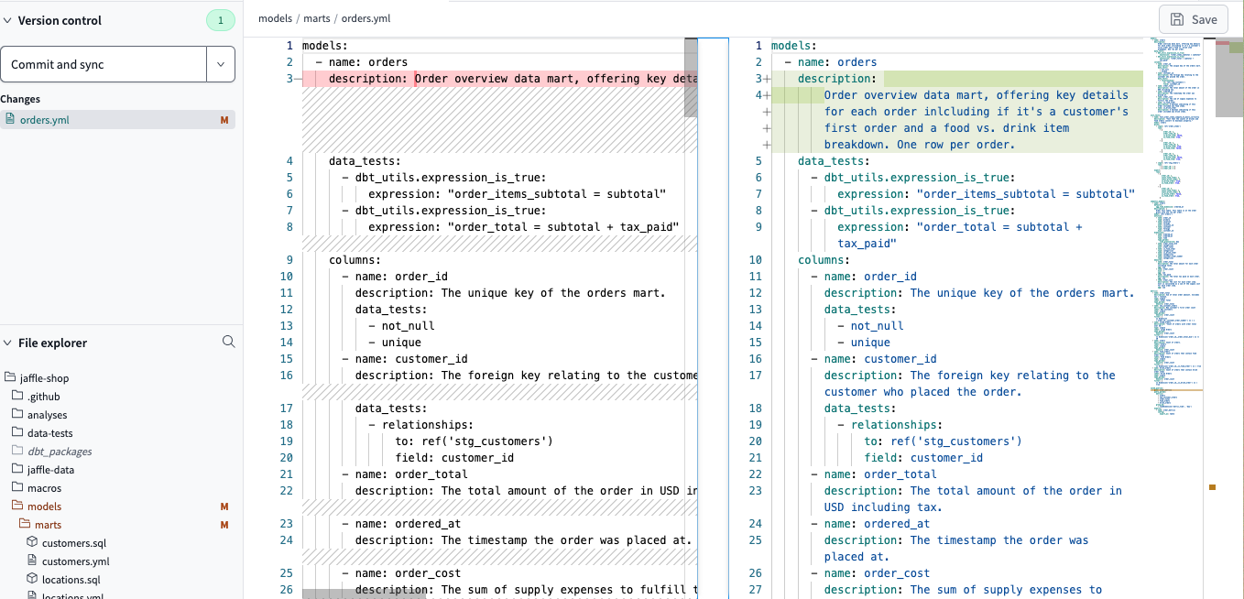Image resolution: width=1244 pixels, height=599 pixels.
Task: Collapse the Version control panel
Action: [9, 19]
